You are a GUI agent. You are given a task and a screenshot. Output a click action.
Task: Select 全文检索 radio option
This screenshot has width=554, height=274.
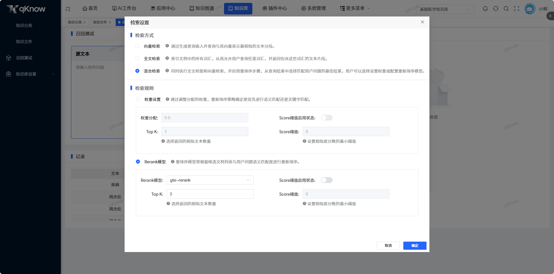[137, 58]
